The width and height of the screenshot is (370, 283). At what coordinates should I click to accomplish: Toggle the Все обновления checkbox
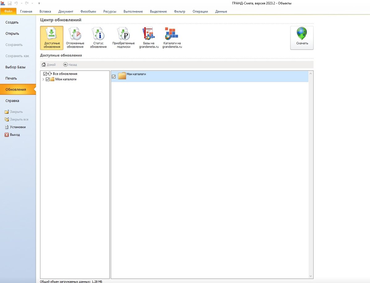coord(45,74)
